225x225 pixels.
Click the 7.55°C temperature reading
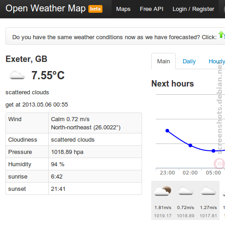[48, 75]
